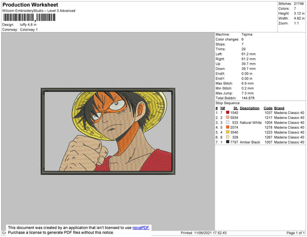Image resolution: width=307 pixels, height=237 pixels.
Task: Click the Max Stitch value 6.9 mm
Action: click(x=248, y=83)
